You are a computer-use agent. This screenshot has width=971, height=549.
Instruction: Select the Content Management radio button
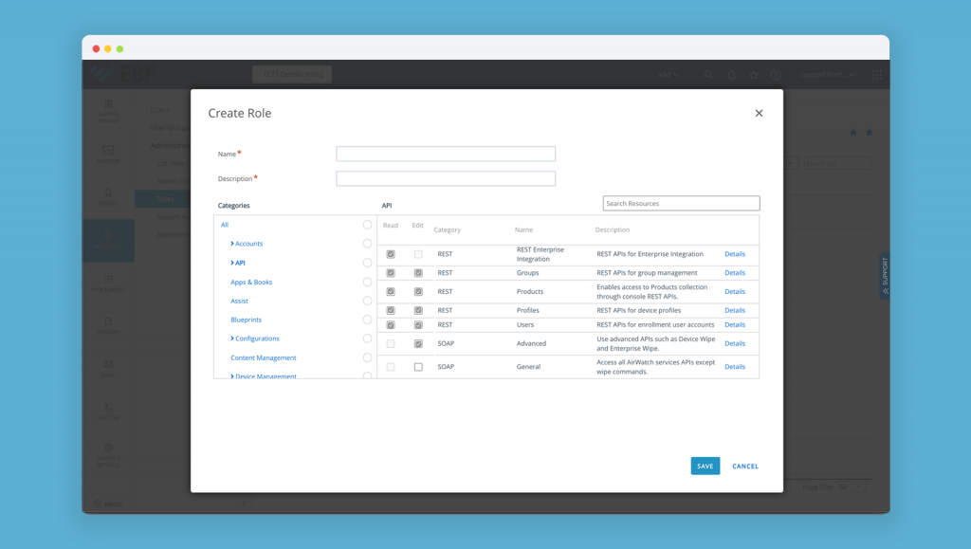pos(367,357)
